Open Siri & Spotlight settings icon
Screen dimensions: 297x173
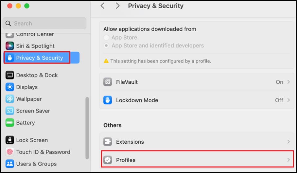coord(10,46)
